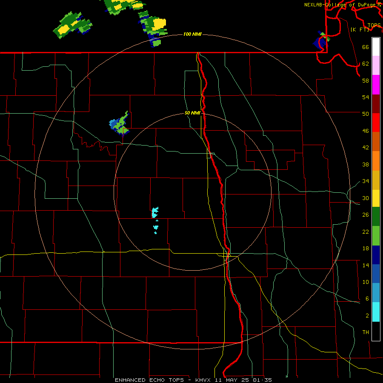The image size is (383, 383).
Task: Click the yellow-green echo at far upper left
Action: [72, 25]
